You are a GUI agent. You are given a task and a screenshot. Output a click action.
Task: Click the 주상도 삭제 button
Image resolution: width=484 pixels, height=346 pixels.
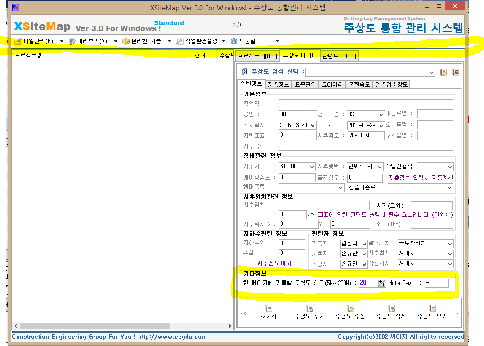coord(391,312)
